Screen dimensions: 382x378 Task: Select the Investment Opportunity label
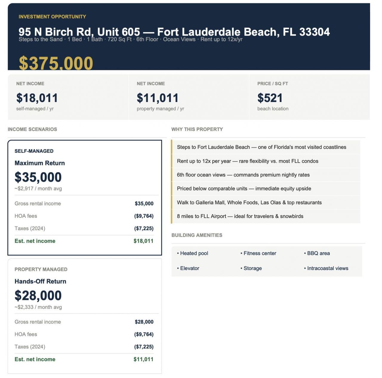(x=52, y=17)
